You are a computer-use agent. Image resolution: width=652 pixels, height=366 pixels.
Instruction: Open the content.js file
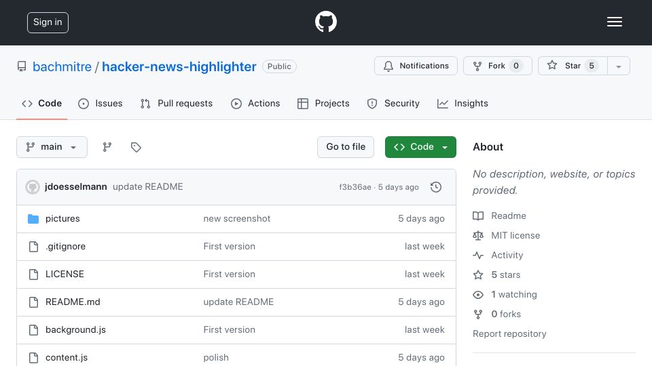tap(67, 358)
